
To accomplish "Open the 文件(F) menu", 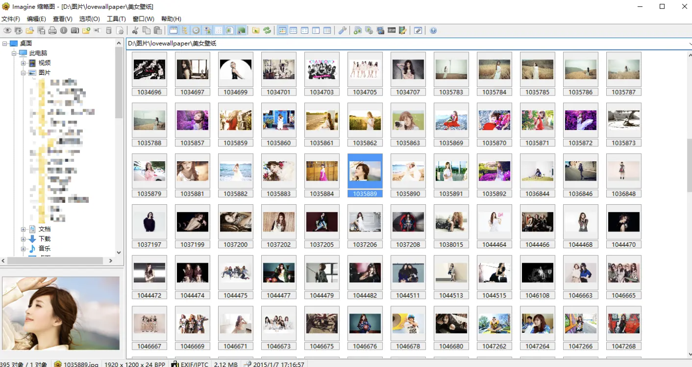I will (x=10, y=19).
